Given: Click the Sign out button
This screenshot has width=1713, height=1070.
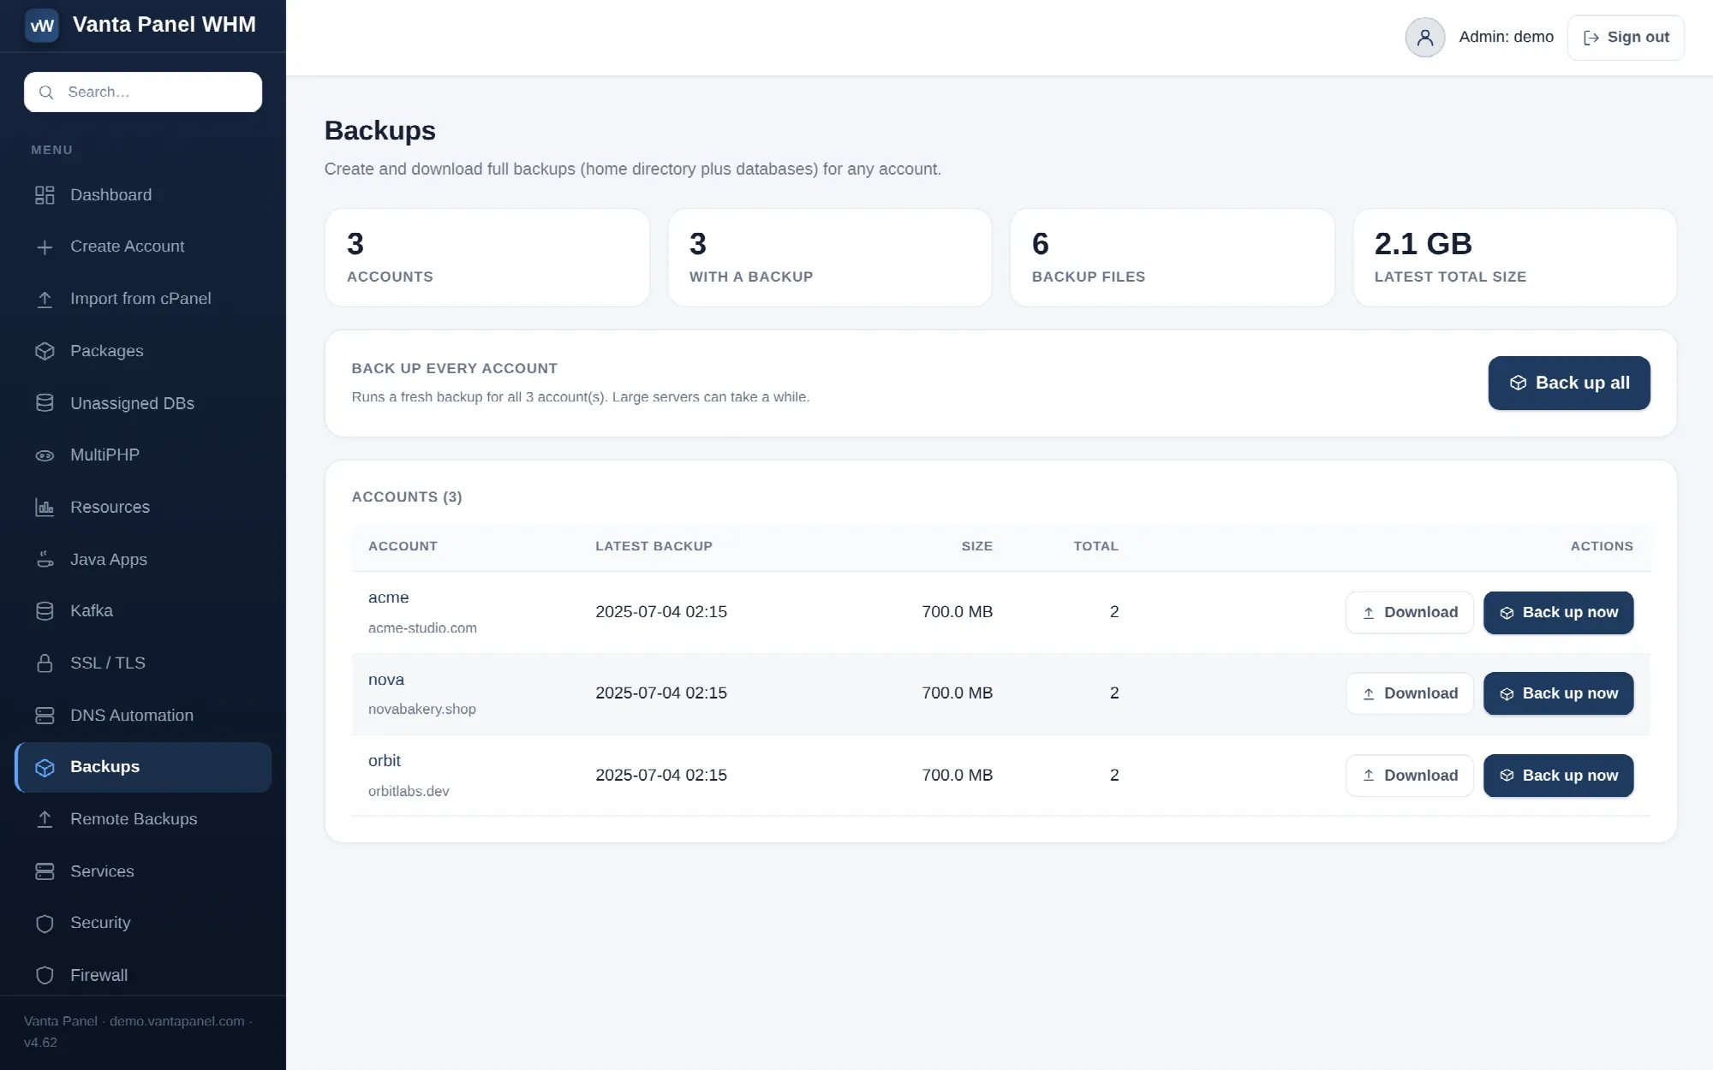Looking at the screenshot, I should (x=1626, y=38).
